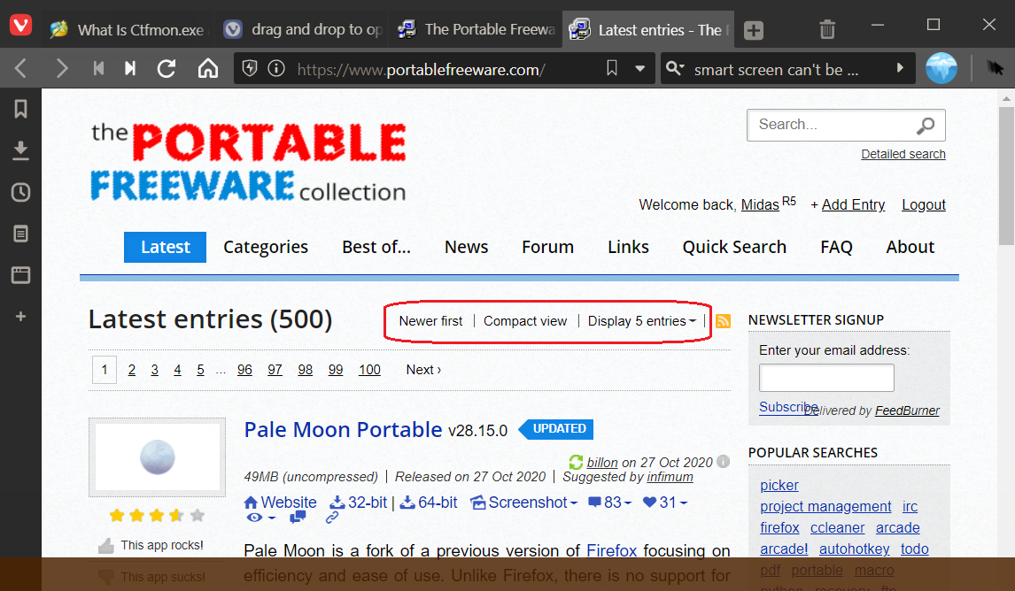
Task: Go to results page 2
Action: pos(131,370)
